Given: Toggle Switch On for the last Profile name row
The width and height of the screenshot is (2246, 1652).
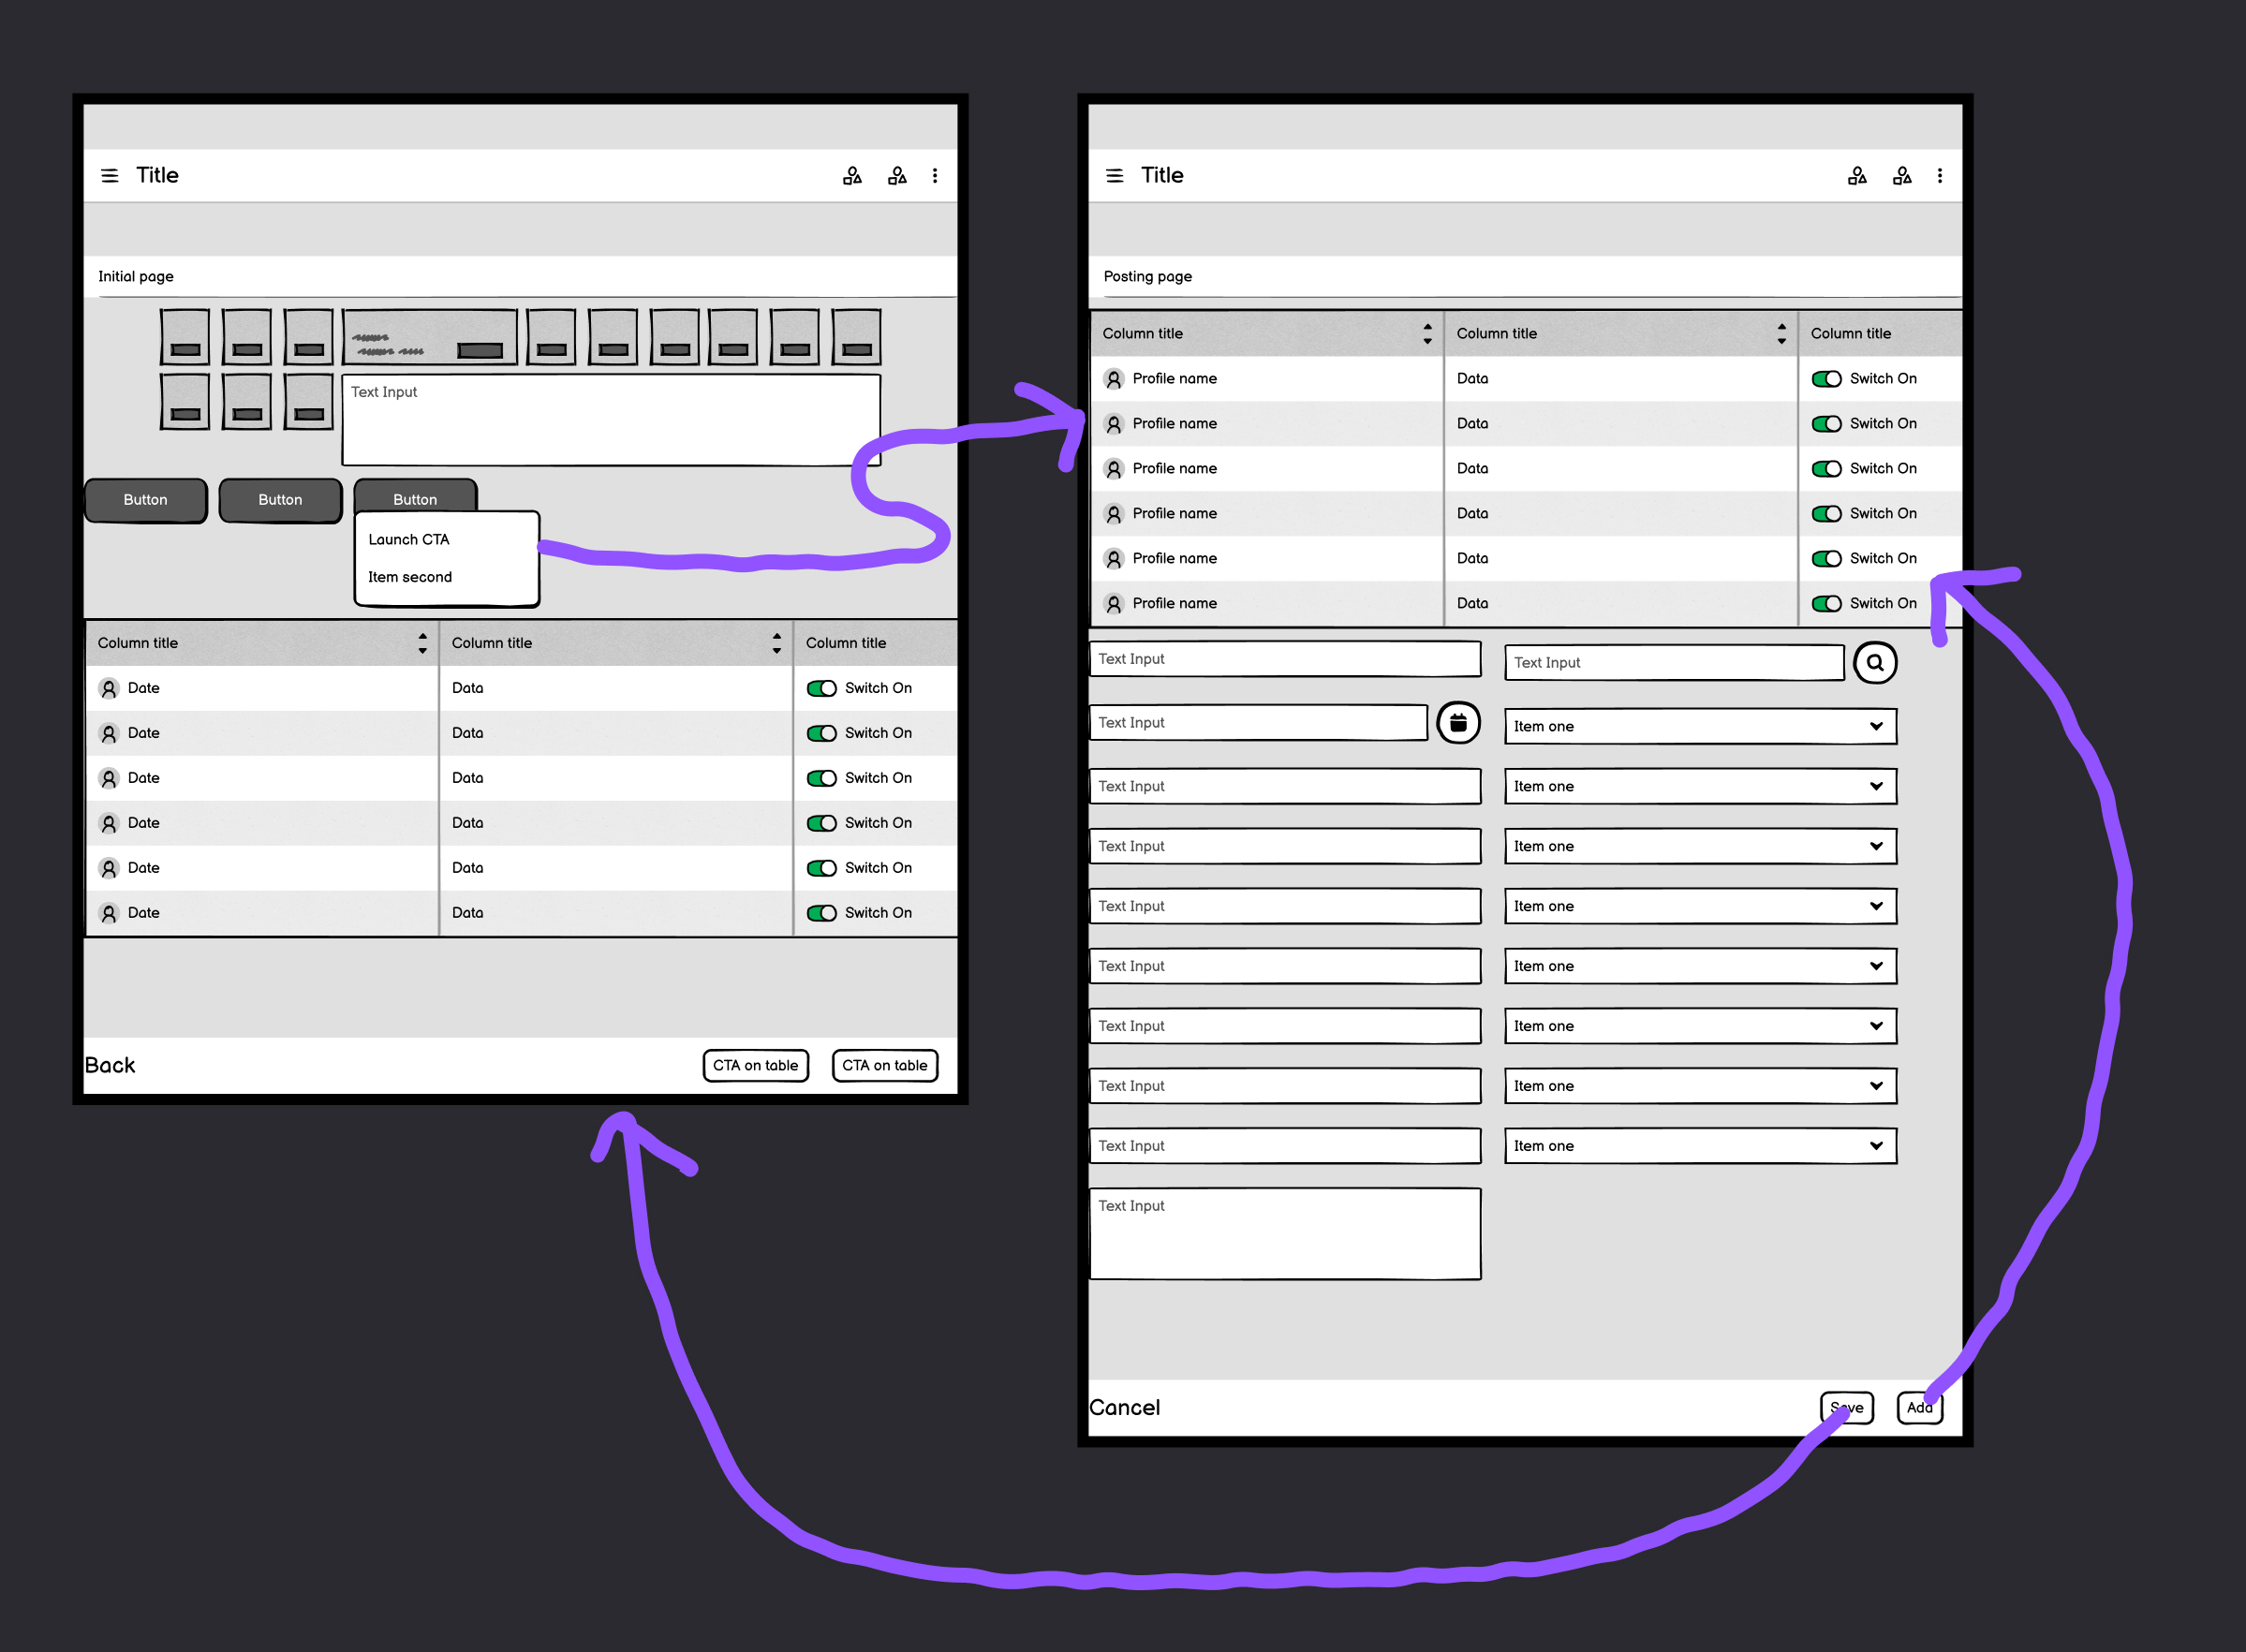Looking at the screenshot, I should (x=1827, y=603).
